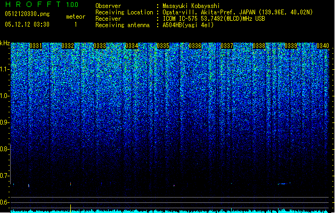This screenshot has width=335, height=213.
Task: Click the 0.8 frequency axis label
Action: 5,149
